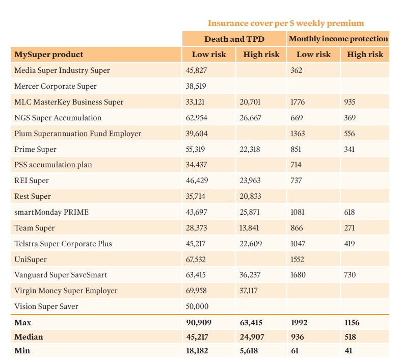Image resolution: width=403 pixels, height=361 pixels.
Task: Select the value 13,841 for Team Super
Action: (x=249, y=228)
